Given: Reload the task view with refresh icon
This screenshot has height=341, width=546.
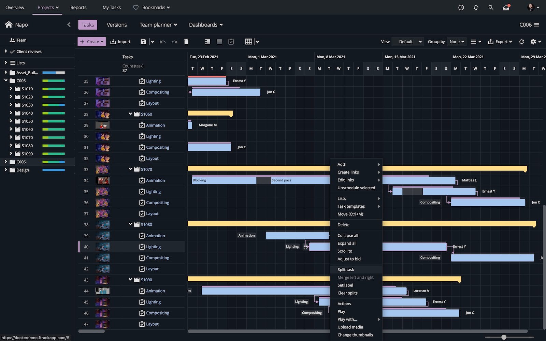Looking at the screenshot, I should [x=521, y=42].
